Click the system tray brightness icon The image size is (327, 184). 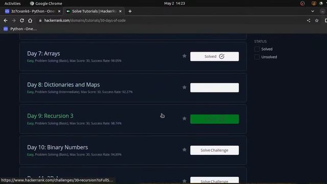(x=321, y=4)
